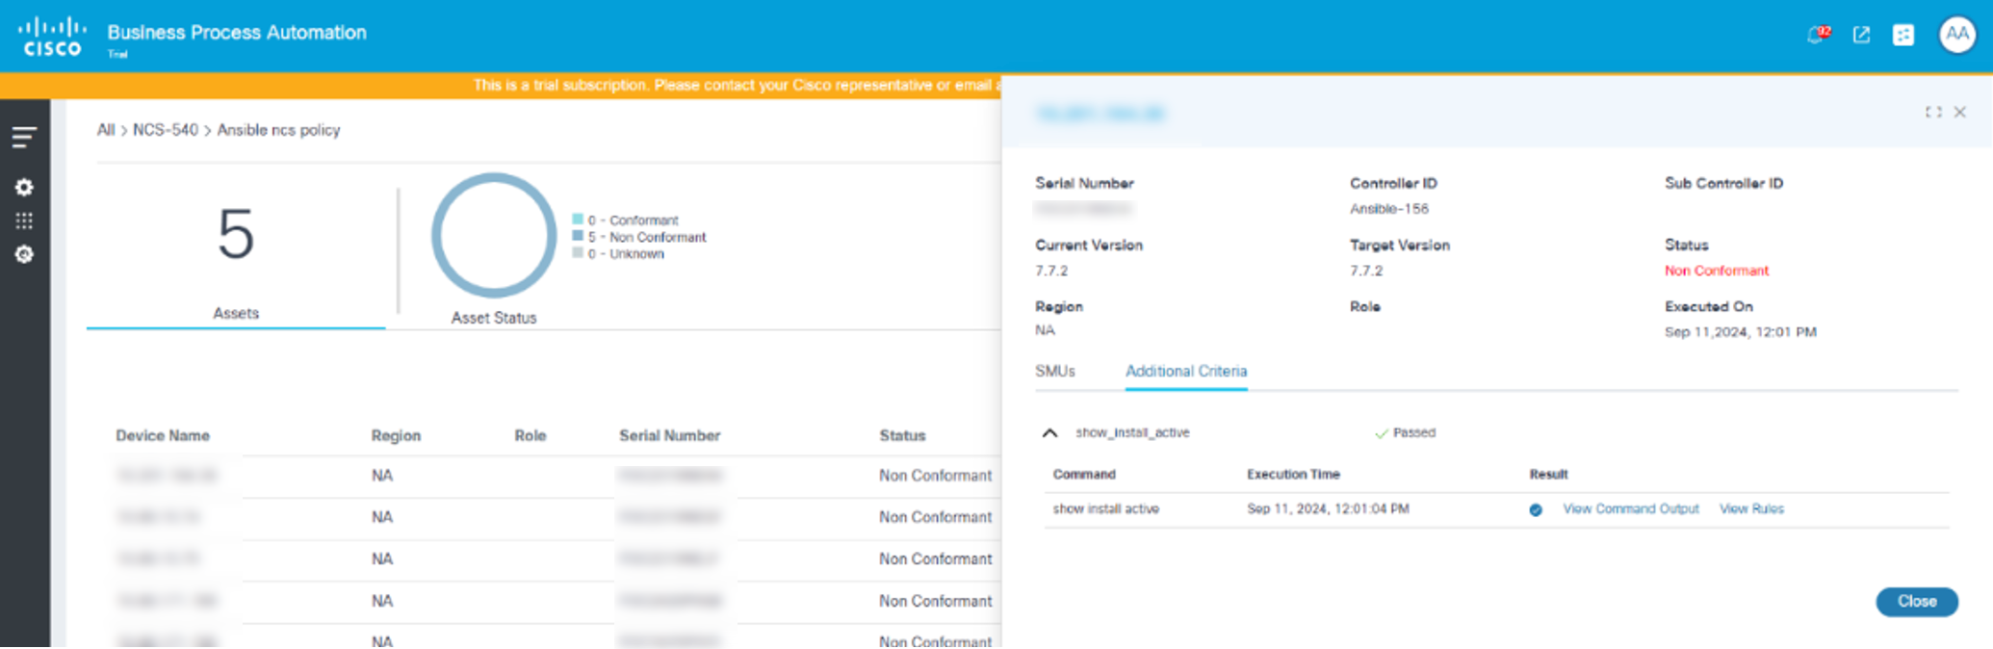Click the Ansible-156 controller ID value
Image resolution: width=1993 pixels, height=649 pixels.
pyautogui.click(x=1388, y=209)
